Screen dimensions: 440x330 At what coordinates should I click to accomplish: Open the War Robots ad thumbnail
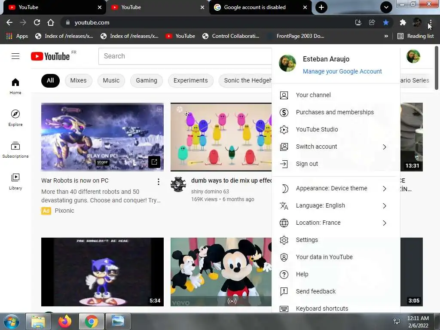(x=102, y=137)
